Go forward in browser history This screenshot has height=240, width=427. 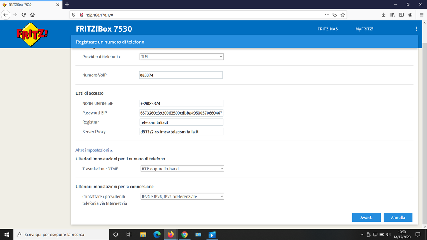coord(15,15)
